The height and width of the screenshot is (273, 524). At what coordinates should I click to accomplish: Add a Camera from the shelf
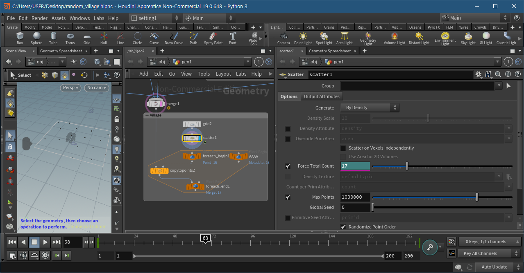click(284, 38)
